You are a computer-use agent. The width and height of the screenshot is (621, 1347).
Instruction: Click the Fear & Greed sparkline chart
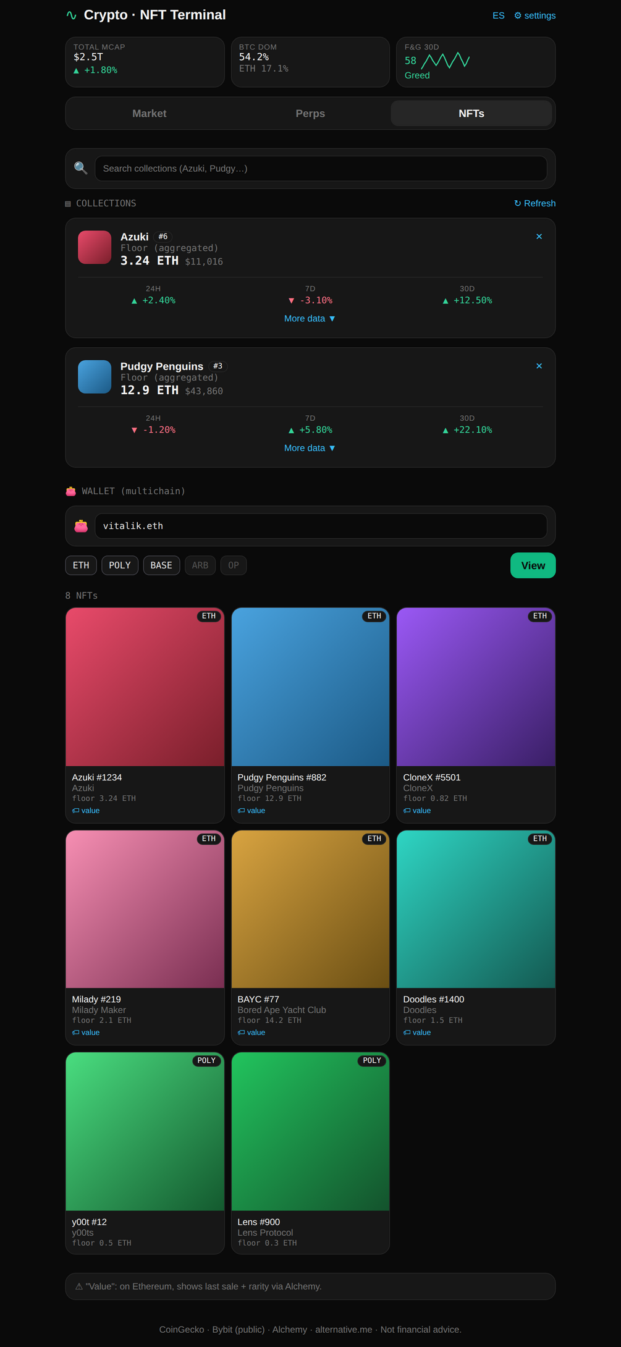tap(446, 61)
